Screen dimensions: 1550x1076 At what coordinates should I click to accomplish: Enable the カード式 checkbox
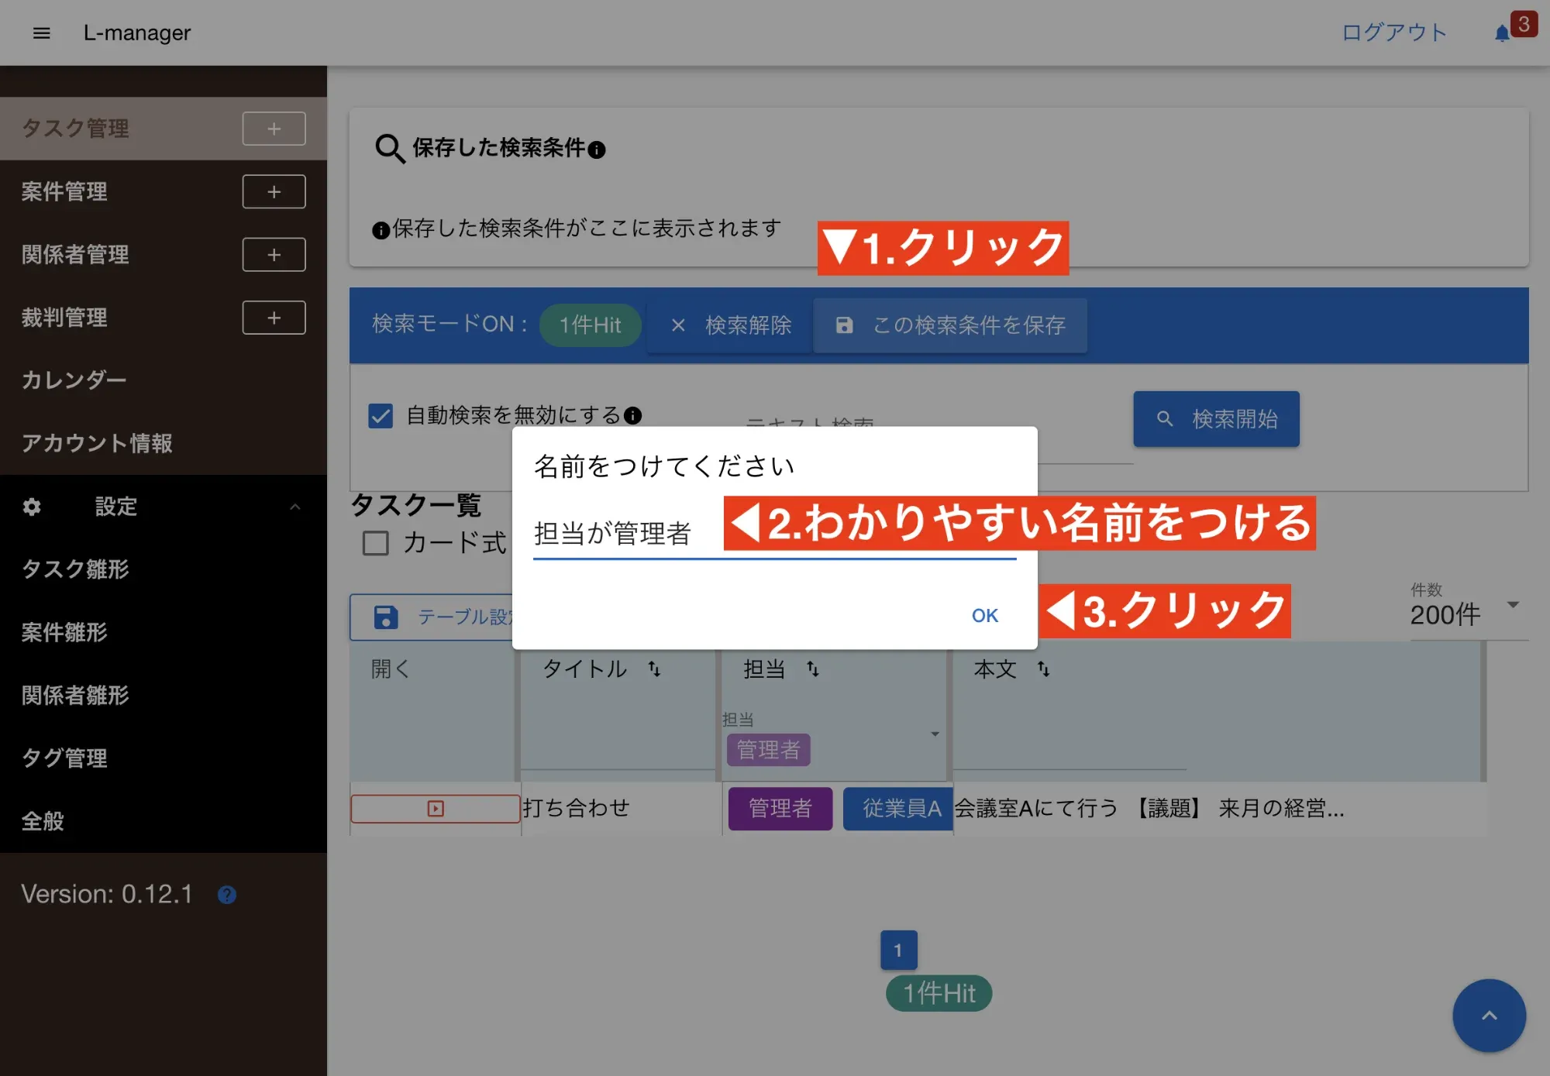coord(376,543)
